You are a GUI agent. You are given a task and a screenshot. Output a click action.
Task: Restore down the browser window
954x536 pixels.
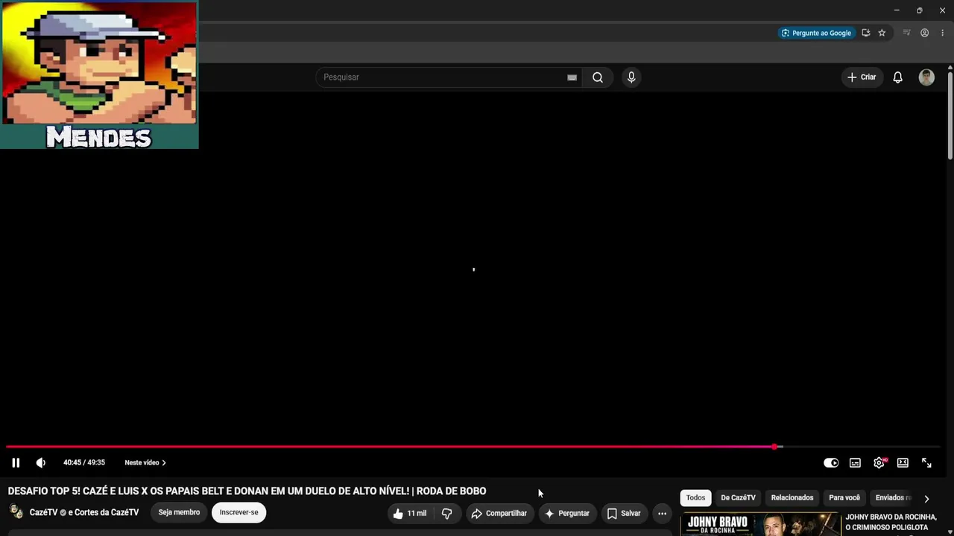[919, 10]
